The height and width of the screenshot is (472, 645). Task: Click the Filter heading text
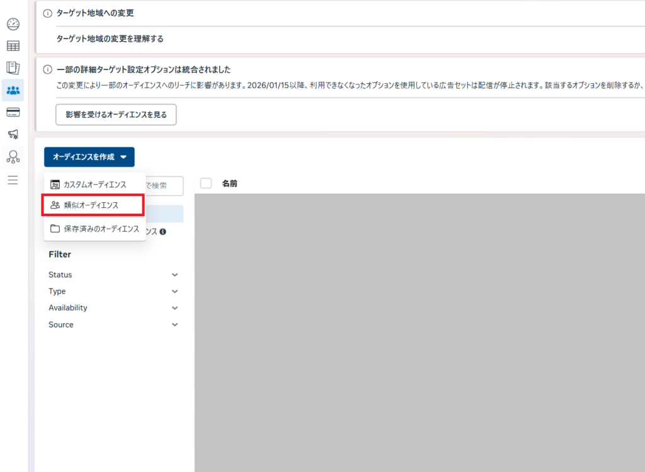tap(60, 255)
